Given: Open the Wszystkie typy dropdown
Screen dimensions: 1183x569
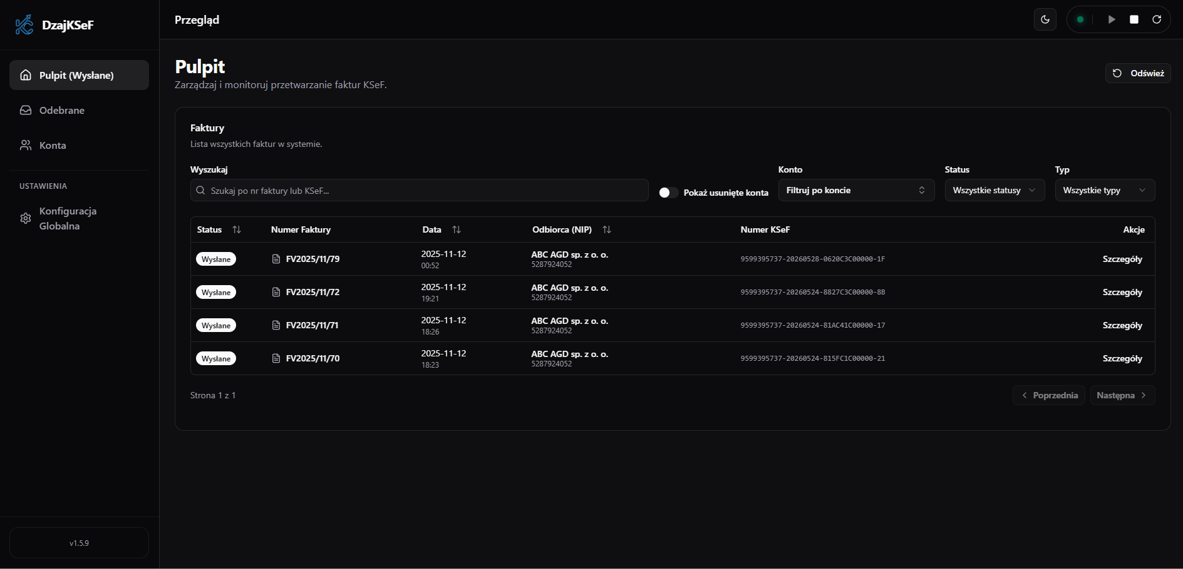Looking at the screenshot, I should pos(1105,190).
